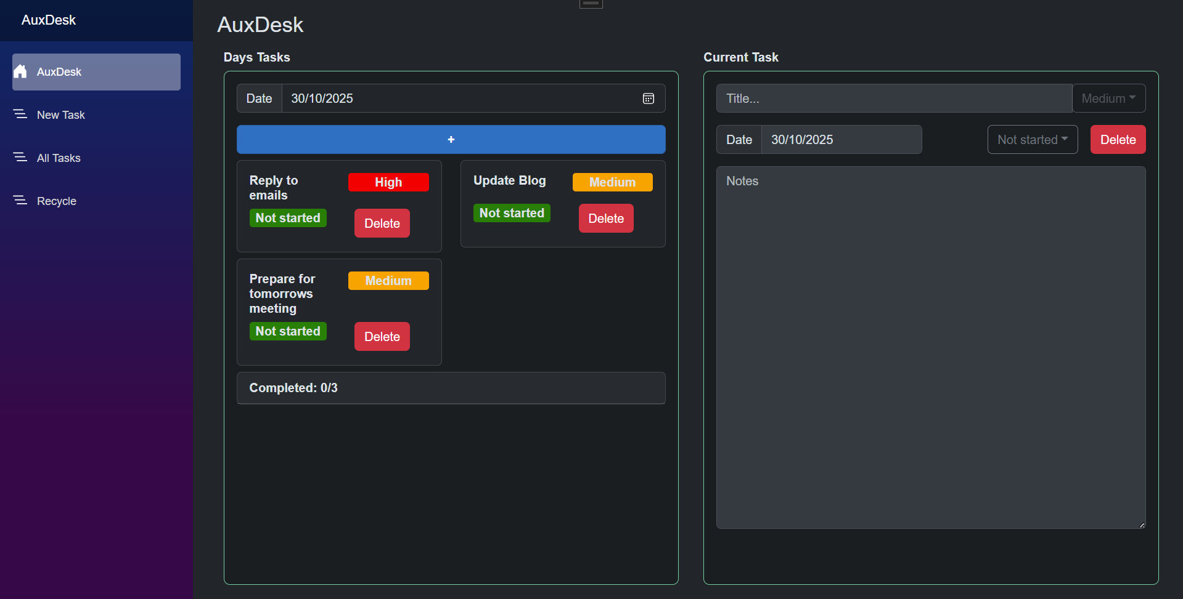This screenshot has width=1183, height=599.
Task: Click the Title input field in Current Task
Action: [x=893, y=98]
